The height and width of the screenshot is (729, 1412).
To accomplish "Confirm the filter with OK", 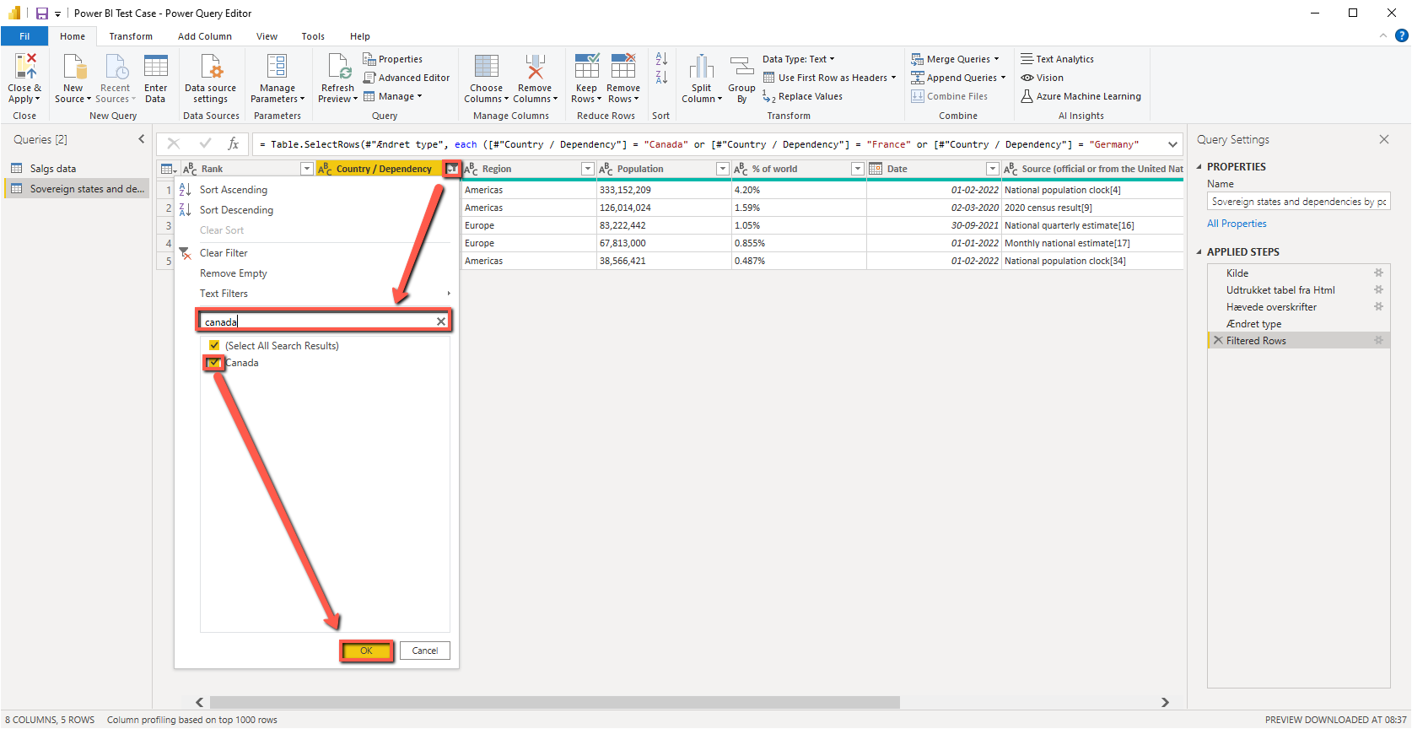I will [x=366, y=651].
